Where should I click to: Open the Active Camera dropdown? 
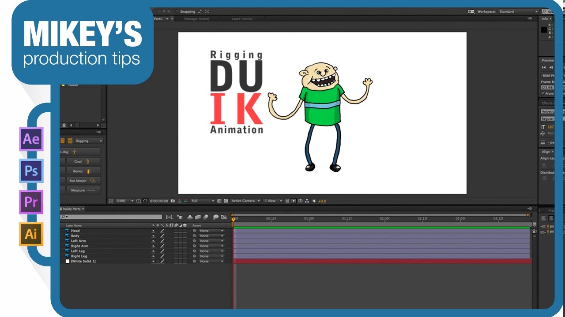tap(246, 201)
